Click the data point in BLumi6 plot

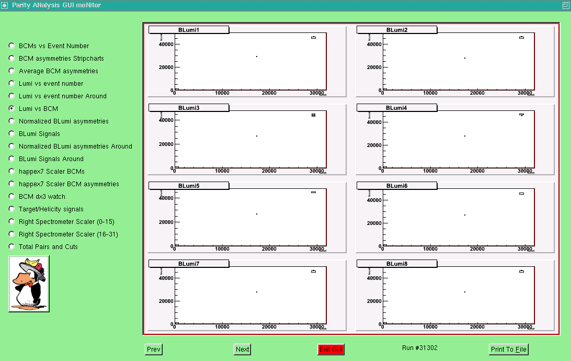pos(465,215)
